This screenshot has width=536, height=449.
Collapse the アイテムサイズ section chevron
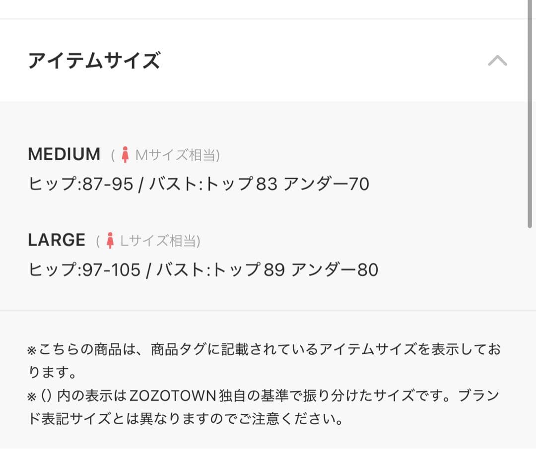pos(497,61)
